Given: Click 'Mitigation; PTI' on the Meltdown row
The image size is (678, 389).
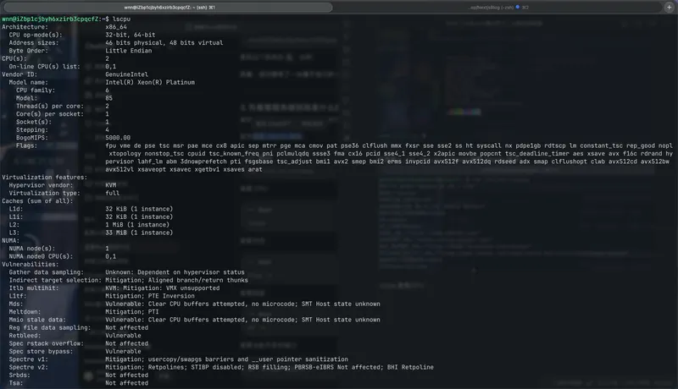Looking at the screenshot, I should [132, 312].
